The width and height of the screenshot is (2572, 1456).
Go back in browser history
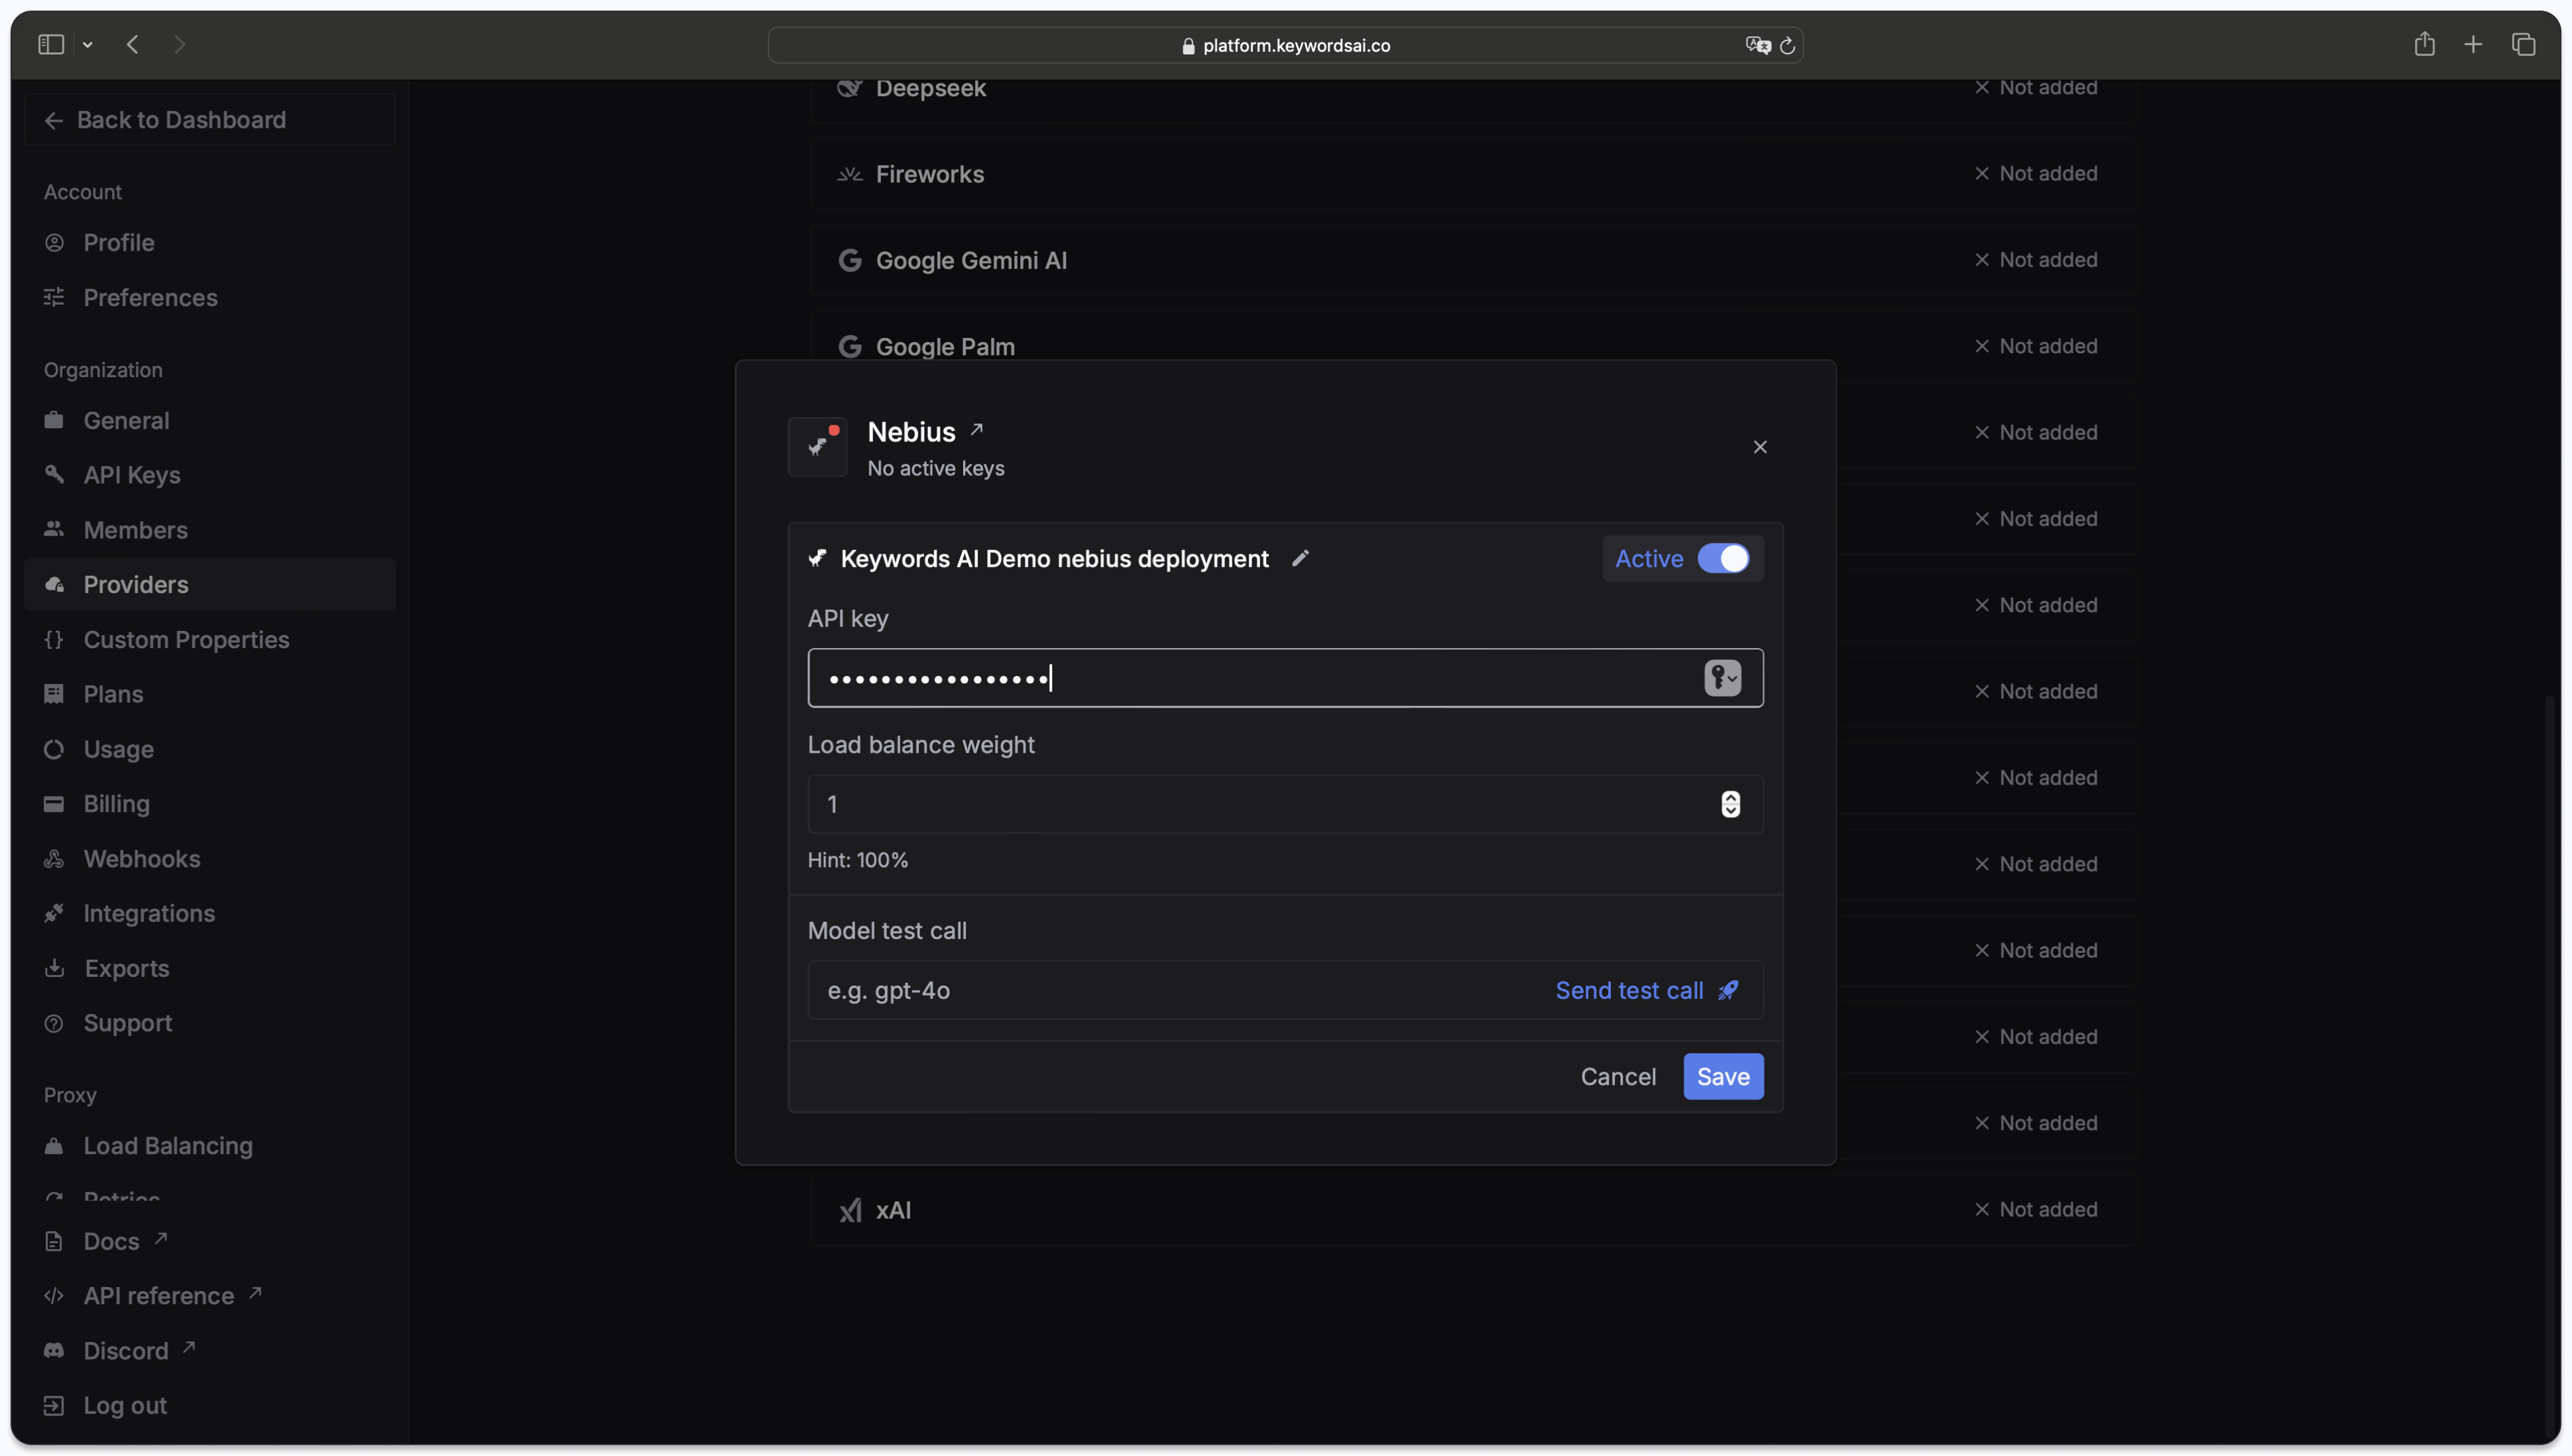click(x=133, y=45)
